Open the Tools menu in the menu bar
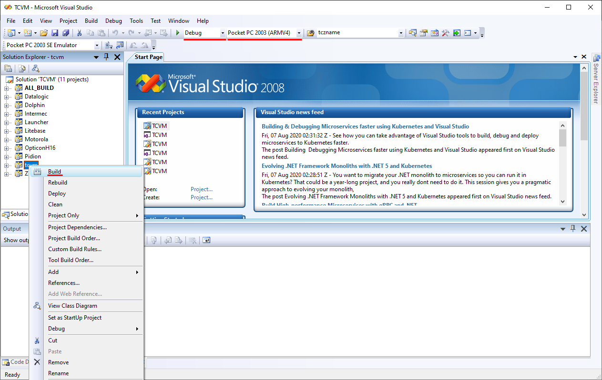 click(x=136, y=21)
